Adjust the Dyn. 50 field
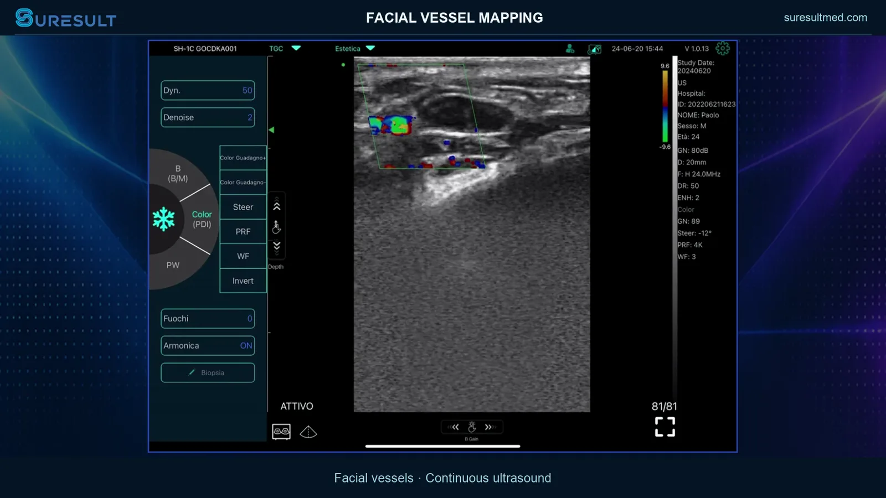Screen dimensions: 886x498 [x=208, y=90]
